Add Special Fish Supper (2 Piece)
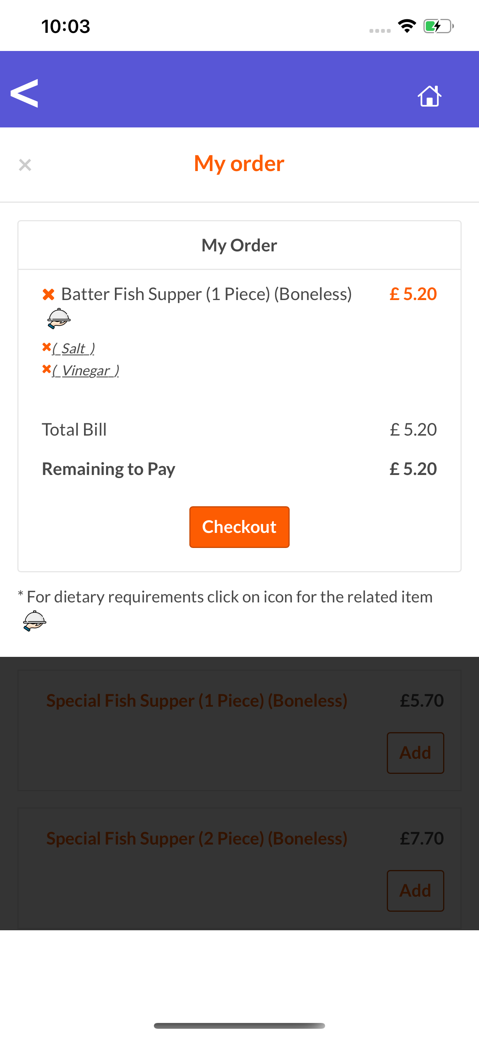 pos(415,890)
